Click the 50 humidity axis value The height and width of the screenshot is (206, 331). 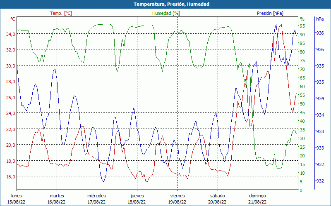tap(302, 104)
